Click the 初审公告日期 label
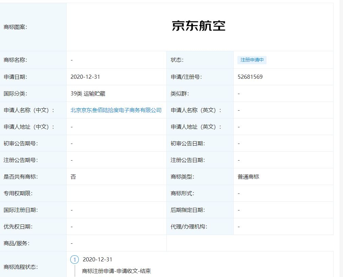Image resolution: width=343 pixels, height=277 pixels. click(188, 143)
